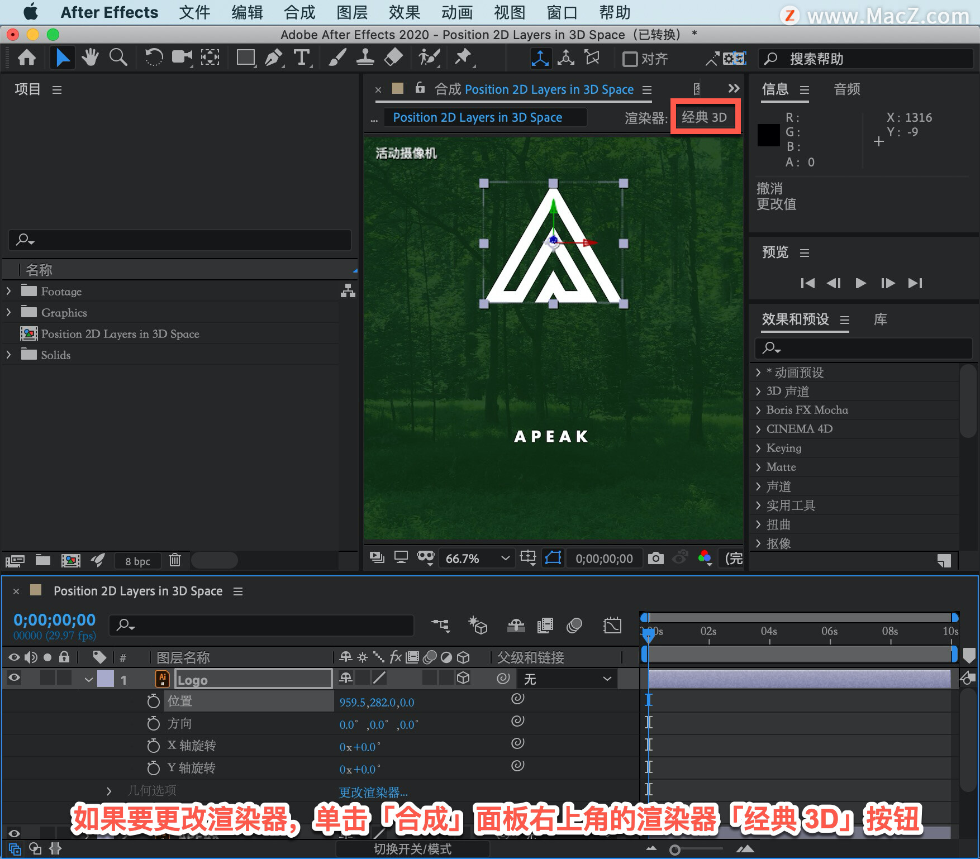Select the Brush tool

[x=337, y=58]
